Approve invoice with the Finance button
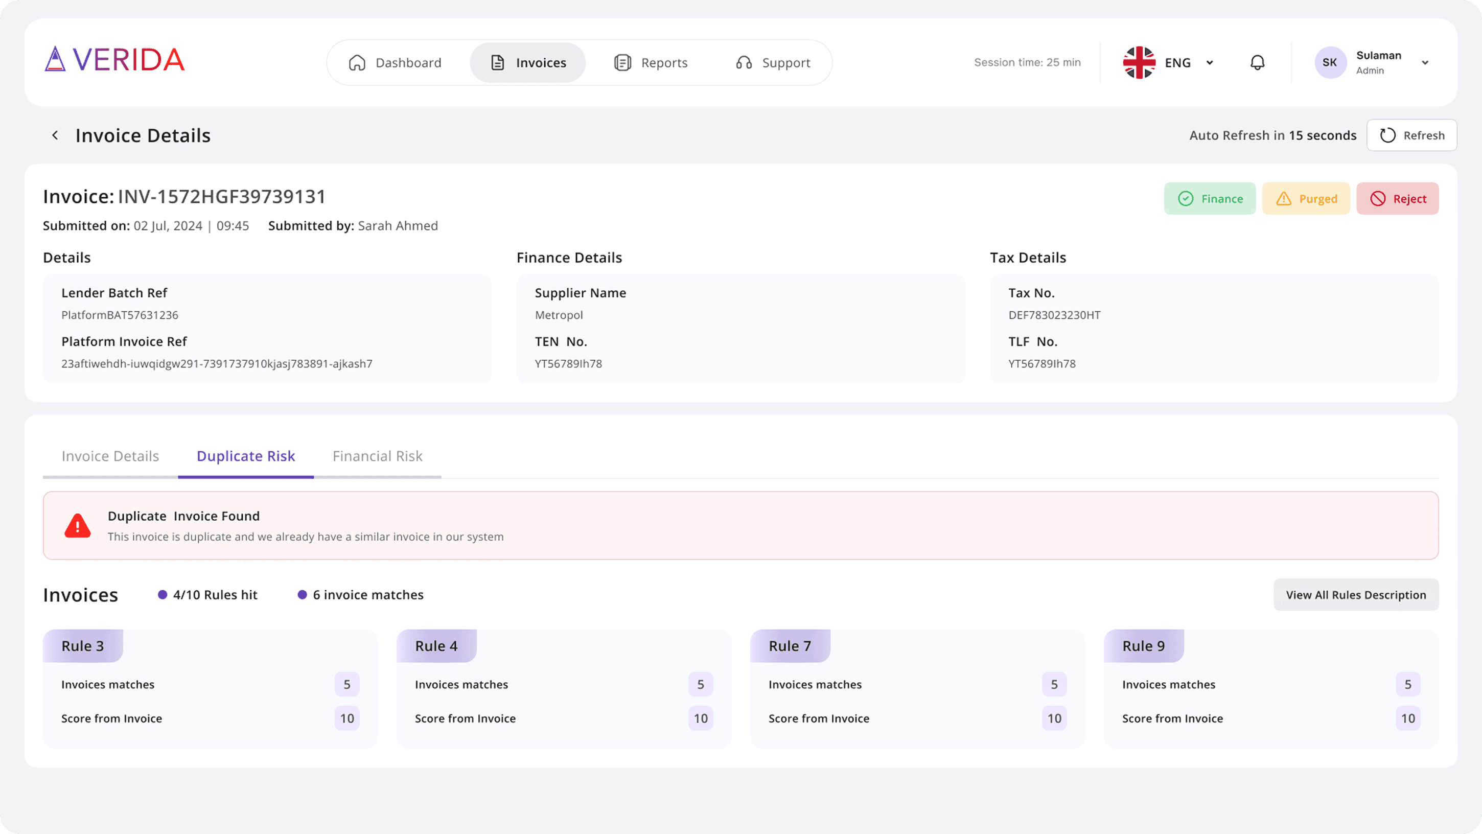 (1209, 198)
